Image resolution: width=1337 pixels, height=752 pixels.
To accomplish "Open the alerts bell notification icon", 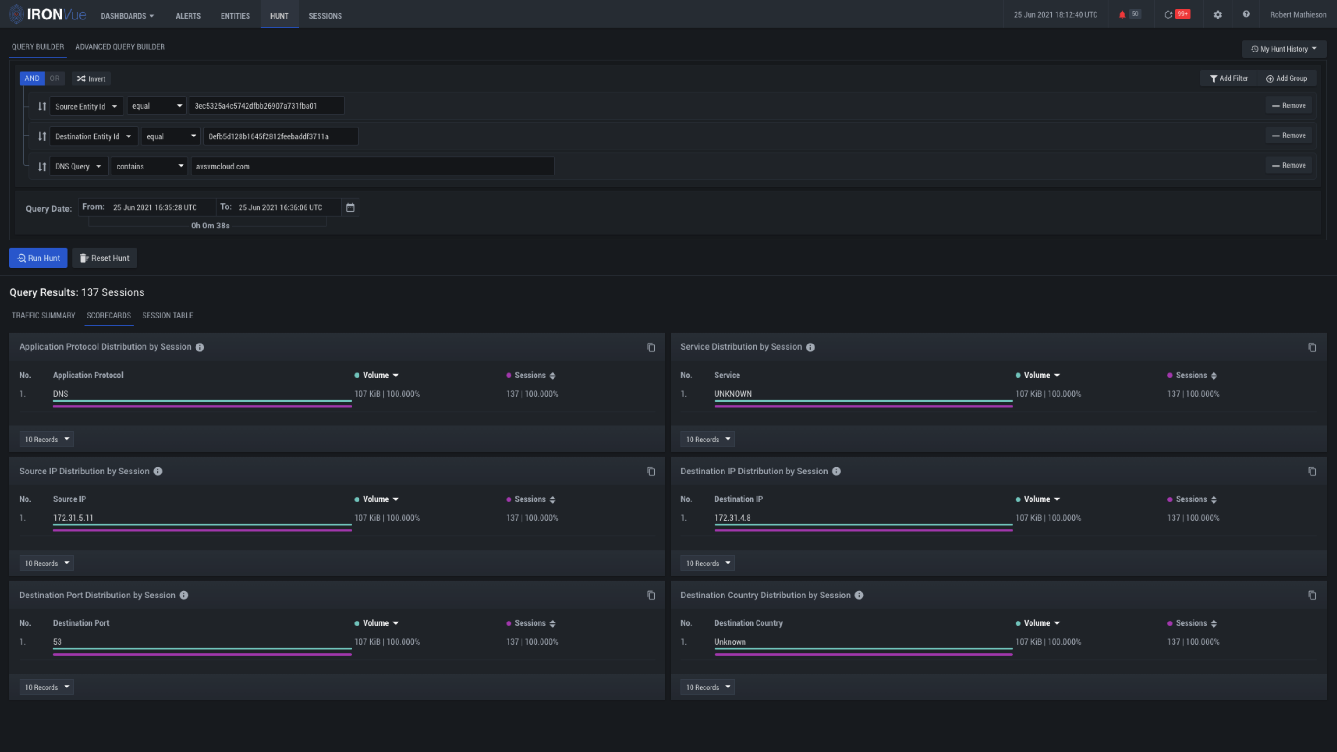I will [1122, 14].
